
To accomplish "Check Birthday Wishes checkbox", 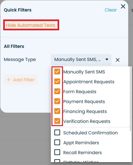I will (x=57, y=161).
